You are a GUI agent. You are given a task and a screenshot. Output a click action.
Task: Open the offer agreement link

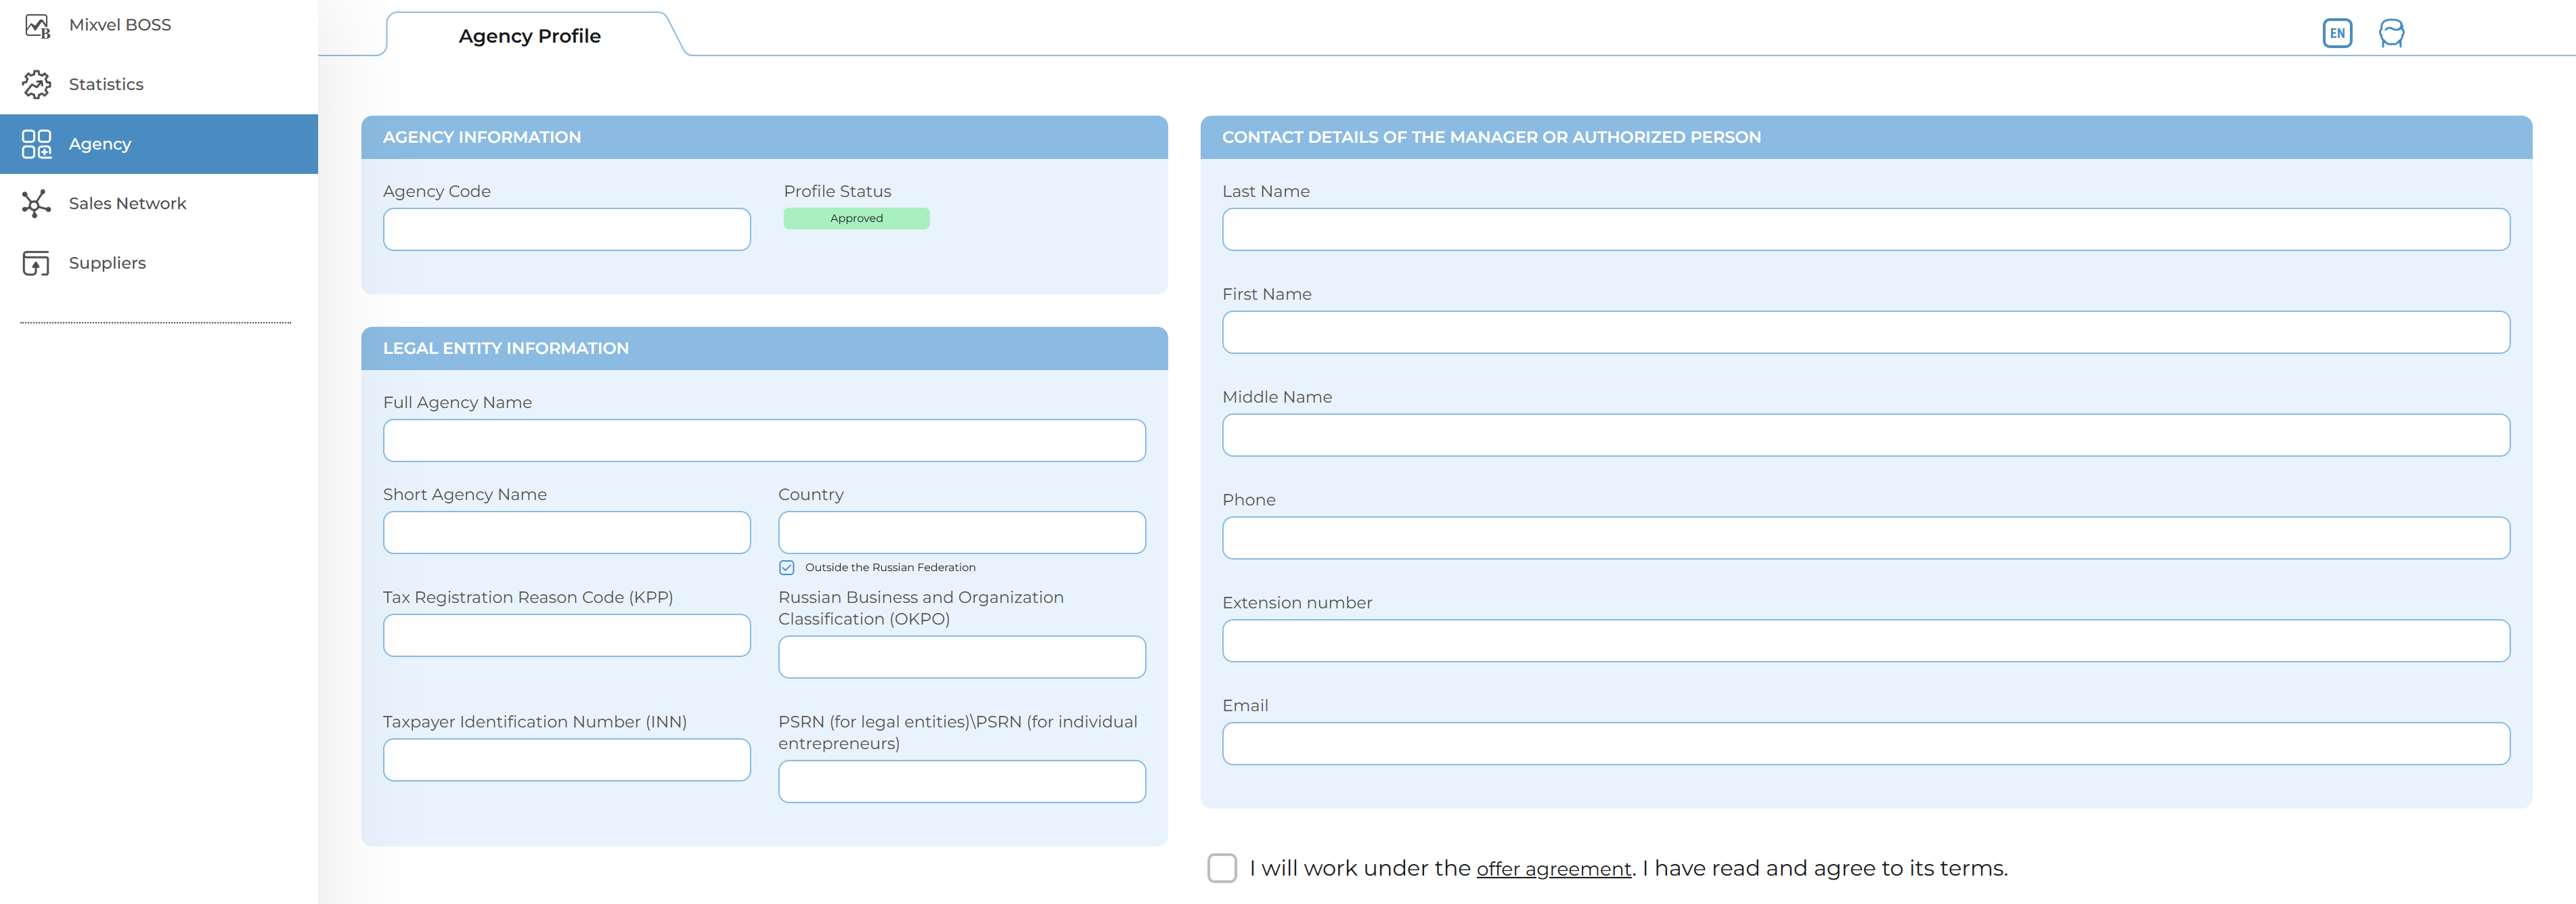point(1553,870)
